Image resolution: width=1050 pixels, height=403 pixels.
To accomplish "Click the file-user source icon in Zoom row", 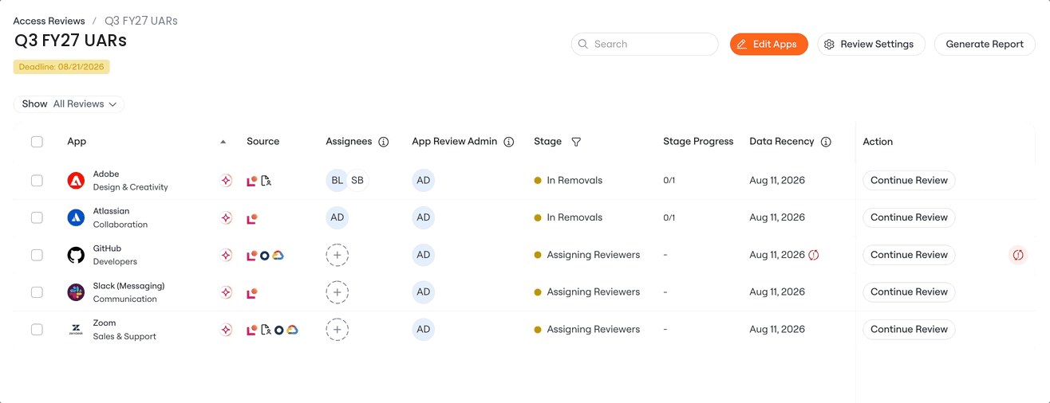I will click(266, 330).
